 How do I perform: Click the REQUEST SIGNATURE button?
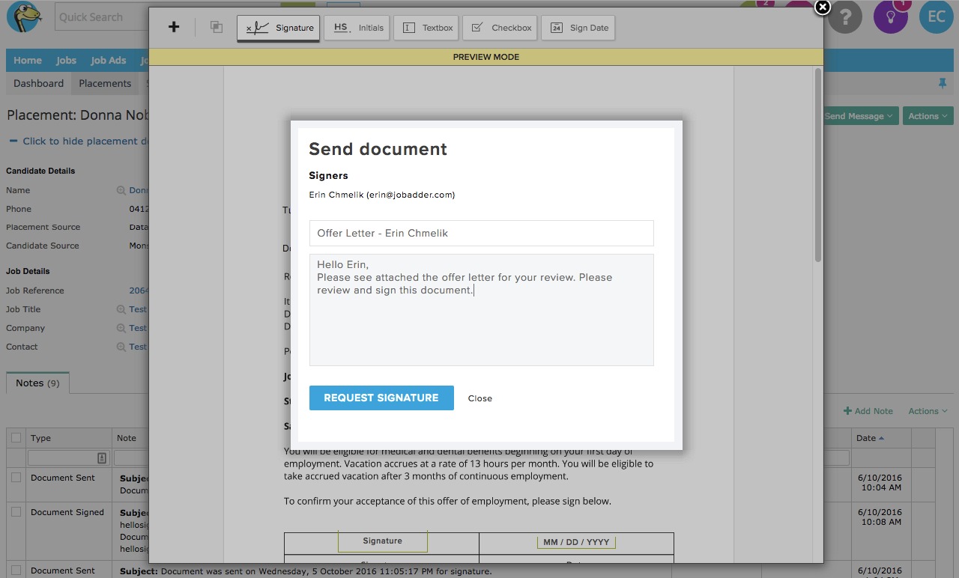pyautogui.click(x=381, y=398)
